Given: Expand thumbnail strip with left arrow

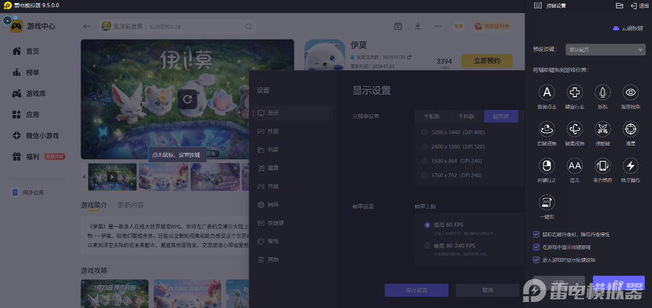Looking at the screenshot, I should click(x=84, y=177).
